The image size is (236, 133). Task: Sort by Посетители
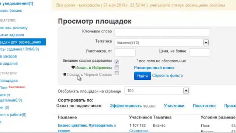point(204,106)
